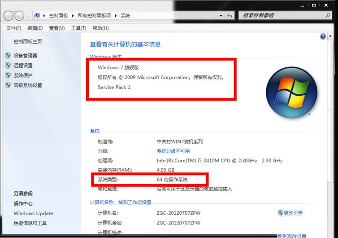Open Windows Update under 另请参阅
Viewport: 338px width, 238px height.
(x=33, y=213)
